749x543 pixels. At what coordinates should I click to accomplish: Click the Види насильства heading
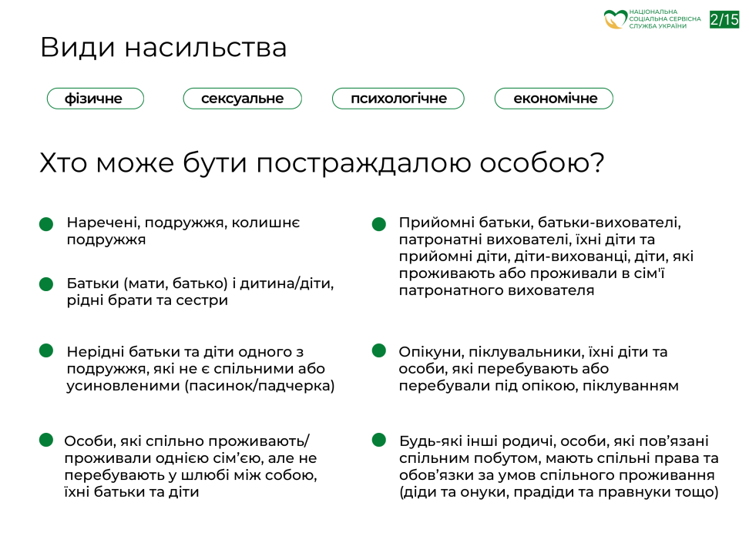click(x=163, y=47)
